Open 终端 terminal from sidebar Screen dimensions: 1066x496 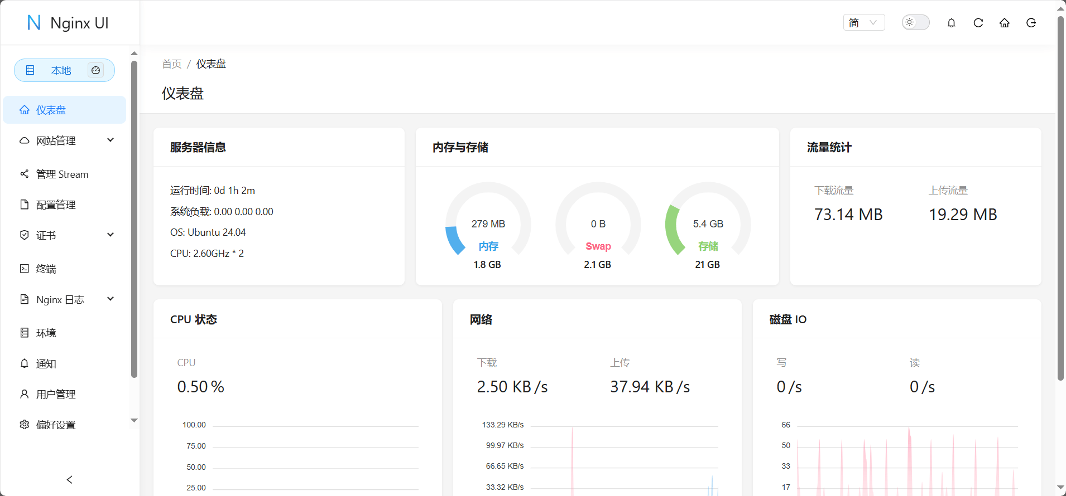point(46,269)
